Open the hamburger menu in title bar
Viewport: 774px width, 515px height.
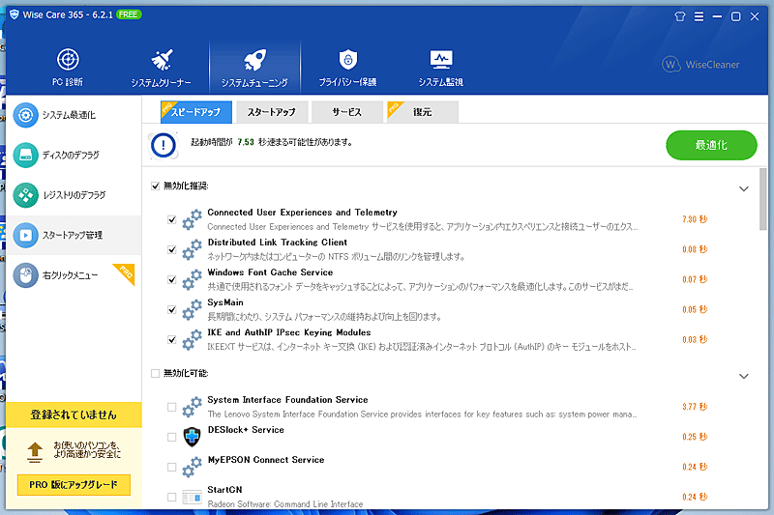[699, 16]
